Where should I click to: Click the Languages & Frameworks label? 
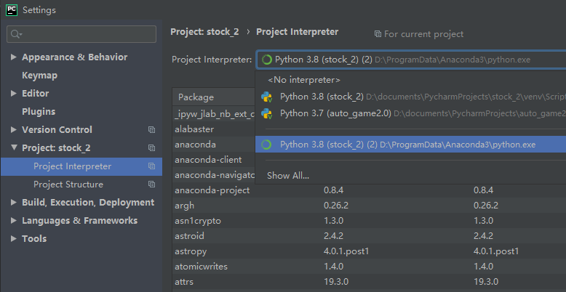tap(80, 220)
